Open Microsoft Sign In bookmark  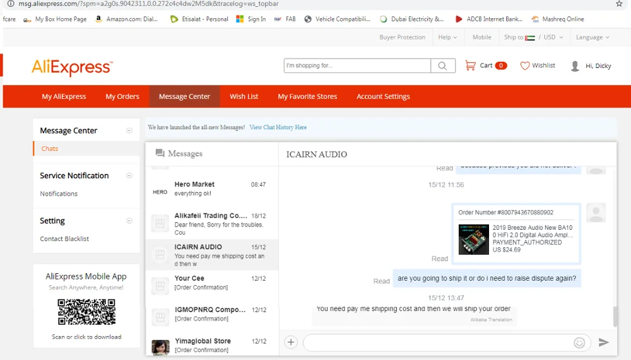tap(251, 19)
